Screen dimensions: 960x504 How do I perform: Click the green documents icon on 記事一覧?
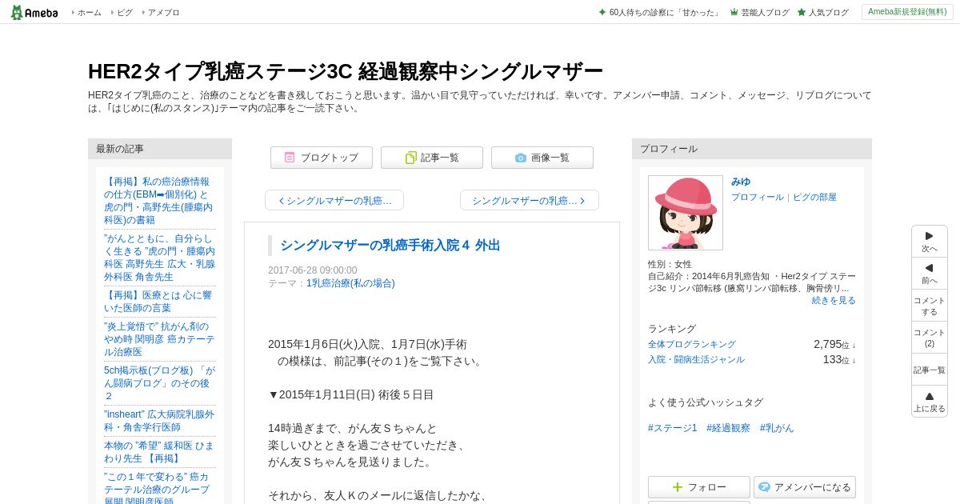[410, 158]
